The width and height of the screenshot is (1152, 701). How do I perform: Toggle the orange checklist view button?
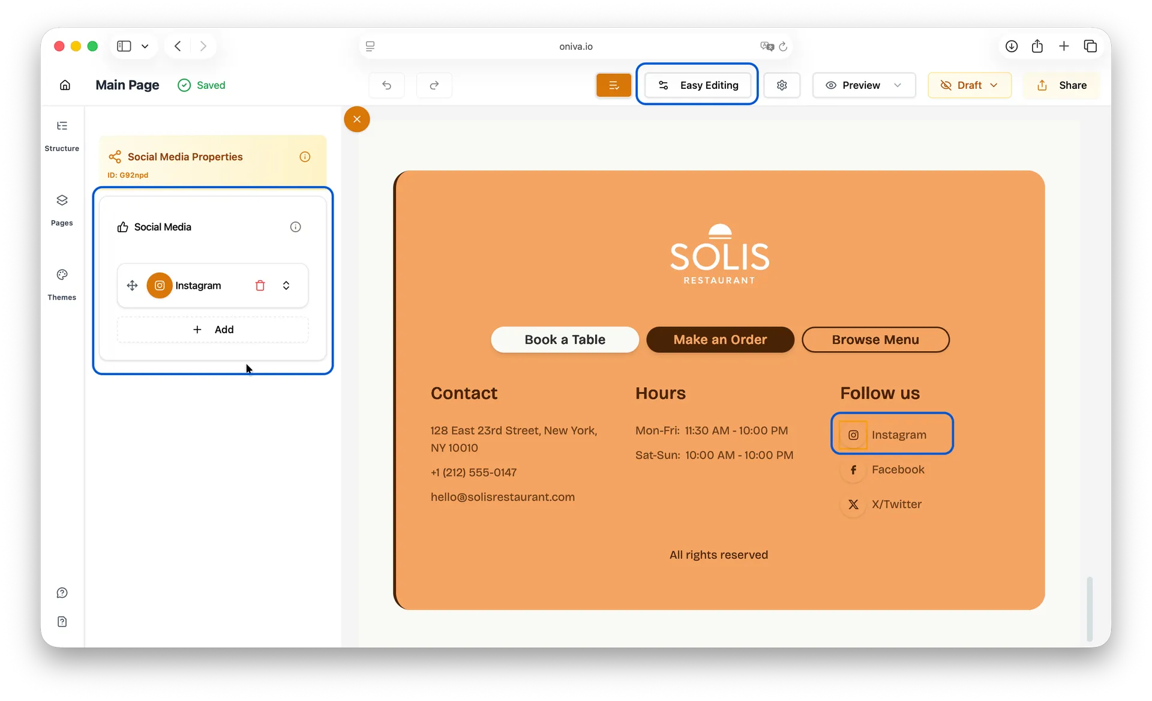pos(613,85)
